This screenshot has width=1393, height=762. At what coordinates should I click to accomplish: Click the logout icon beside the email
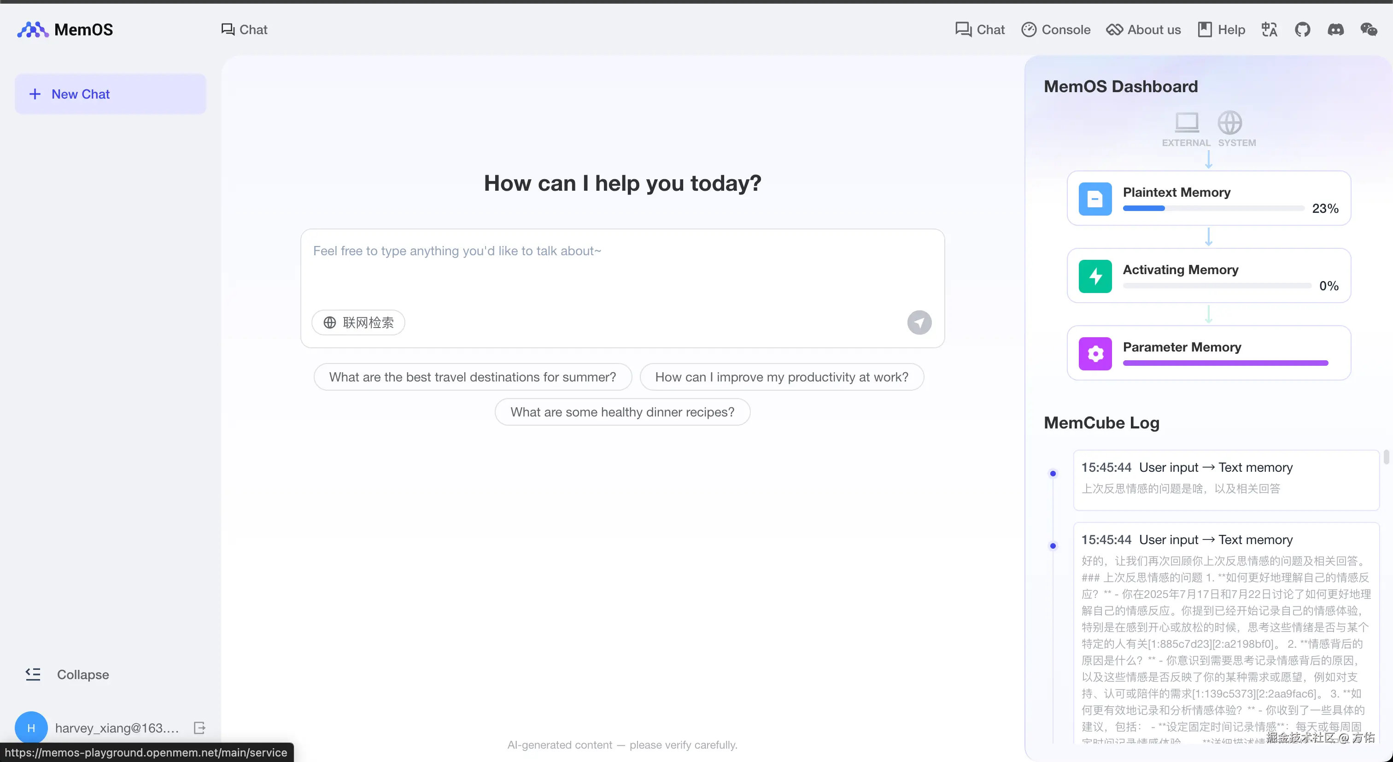pyautogui.click(x=199, y=728)
